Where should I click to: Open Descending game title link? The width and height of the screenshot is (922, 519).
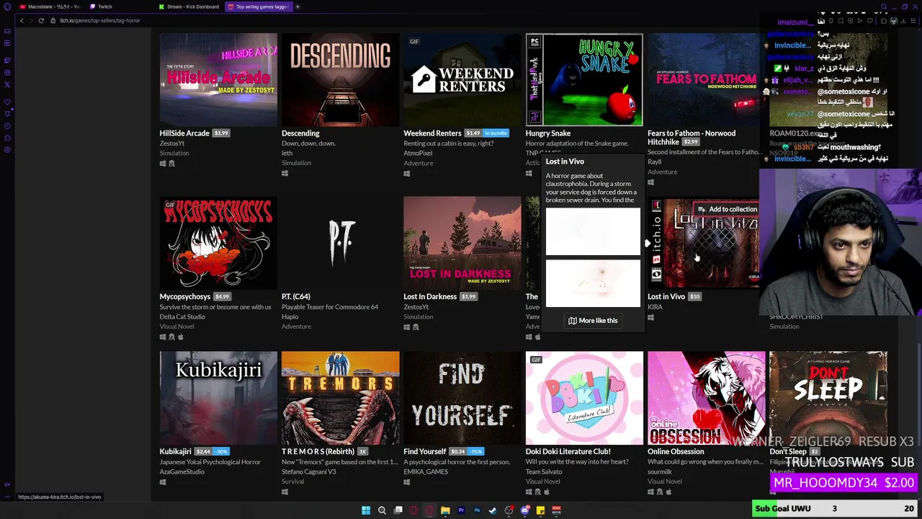point(300,133)
